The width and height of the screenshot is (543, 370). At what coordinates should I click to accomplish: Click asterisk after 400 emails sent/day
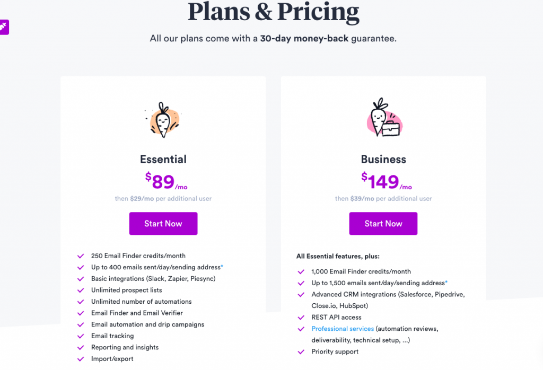[x=222, y=266]
